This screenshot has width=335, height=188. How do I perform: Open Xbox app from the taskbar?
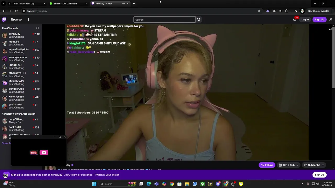click(203, 184)
